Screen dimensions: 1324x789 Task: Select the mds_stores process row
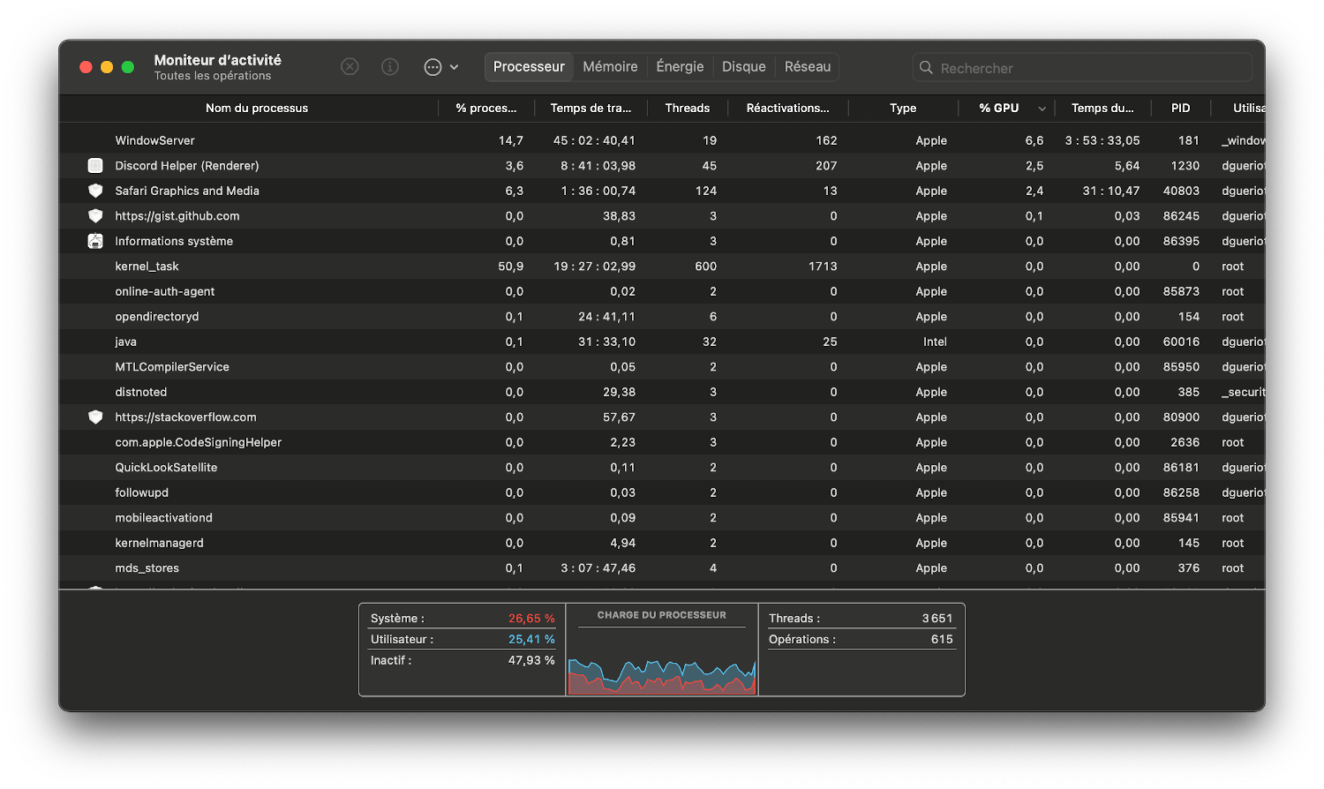[662, 568]
